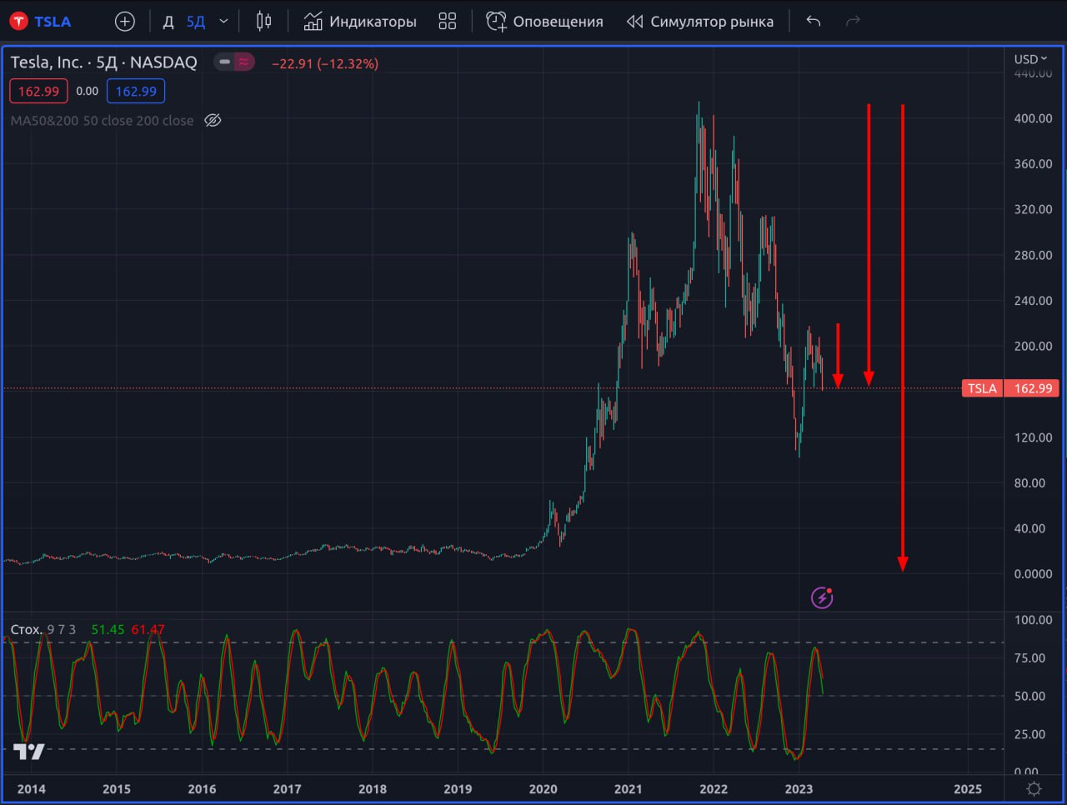Create an alert via Оповещения

544,21
